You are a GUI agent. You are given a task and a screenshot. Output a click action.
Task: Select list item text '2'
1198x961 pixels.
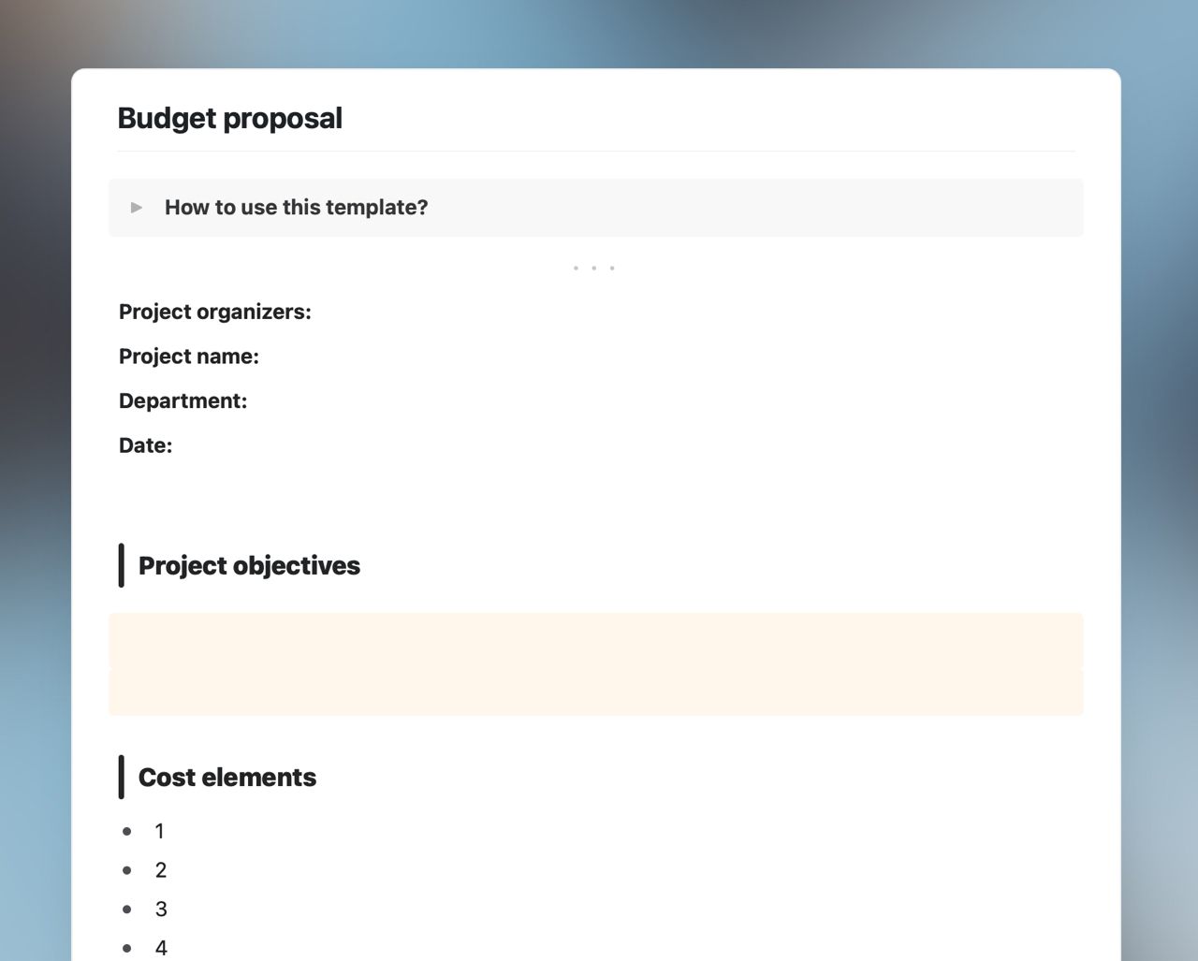(161, 870)
